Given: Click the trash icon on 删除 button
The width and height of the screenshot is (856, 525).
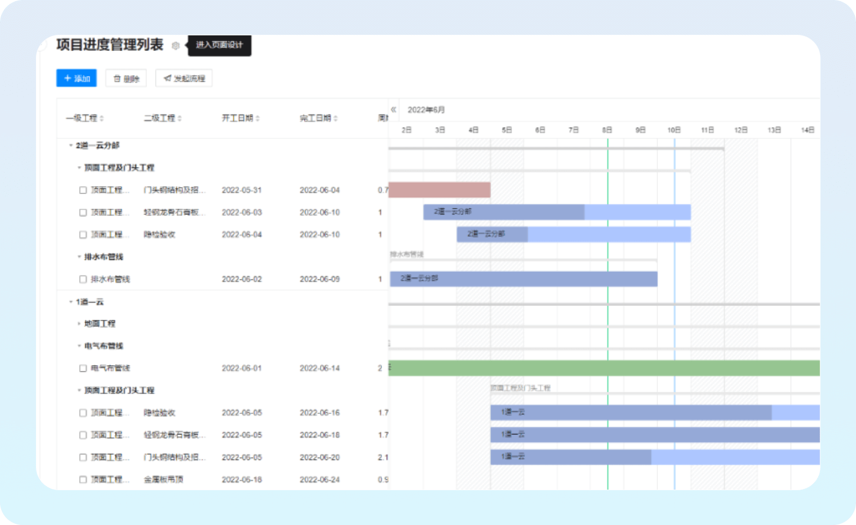Looking at the screenshot, I should point(117,79).
